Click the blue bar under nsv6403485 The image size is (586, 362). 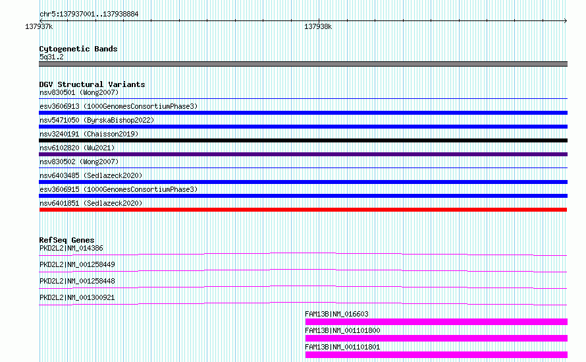303,182
